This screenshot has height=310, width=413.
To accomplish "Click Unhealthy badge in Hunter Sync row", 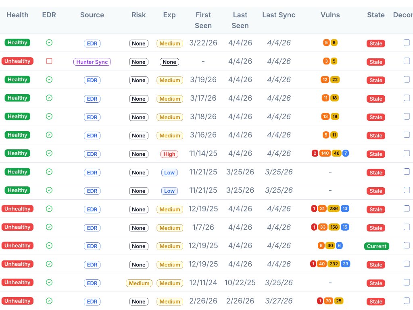I will 17,61.
